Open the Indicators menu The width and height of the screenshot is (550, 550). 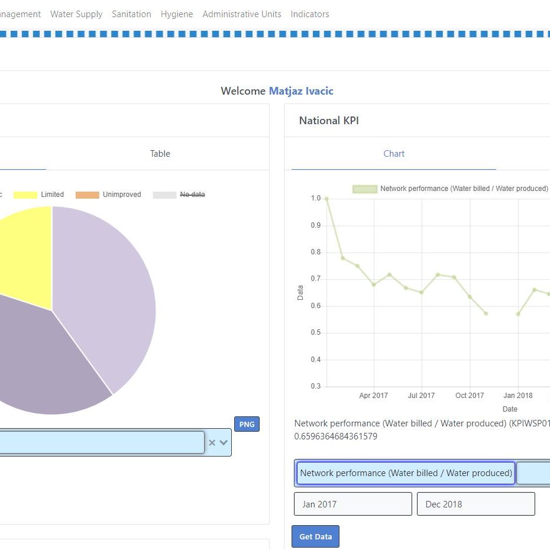tap(310, 14)
